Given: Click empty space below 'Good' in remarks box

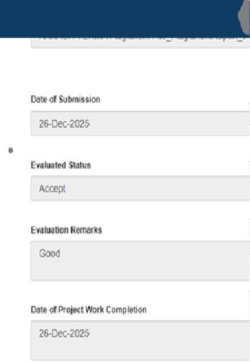Looking at the screenshot, I should point(140,270).
